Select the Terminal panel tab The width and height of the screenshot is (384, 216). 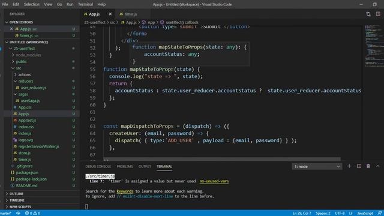click(164, 167)
